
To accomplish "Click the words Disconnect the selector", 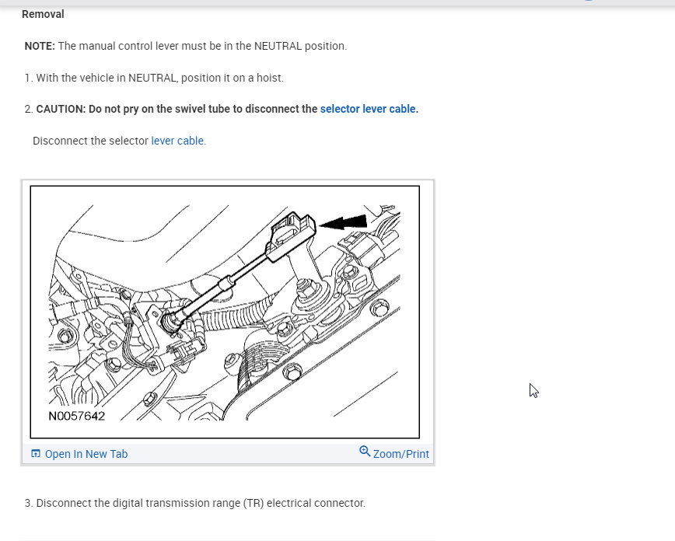I will tap(90, 141).
